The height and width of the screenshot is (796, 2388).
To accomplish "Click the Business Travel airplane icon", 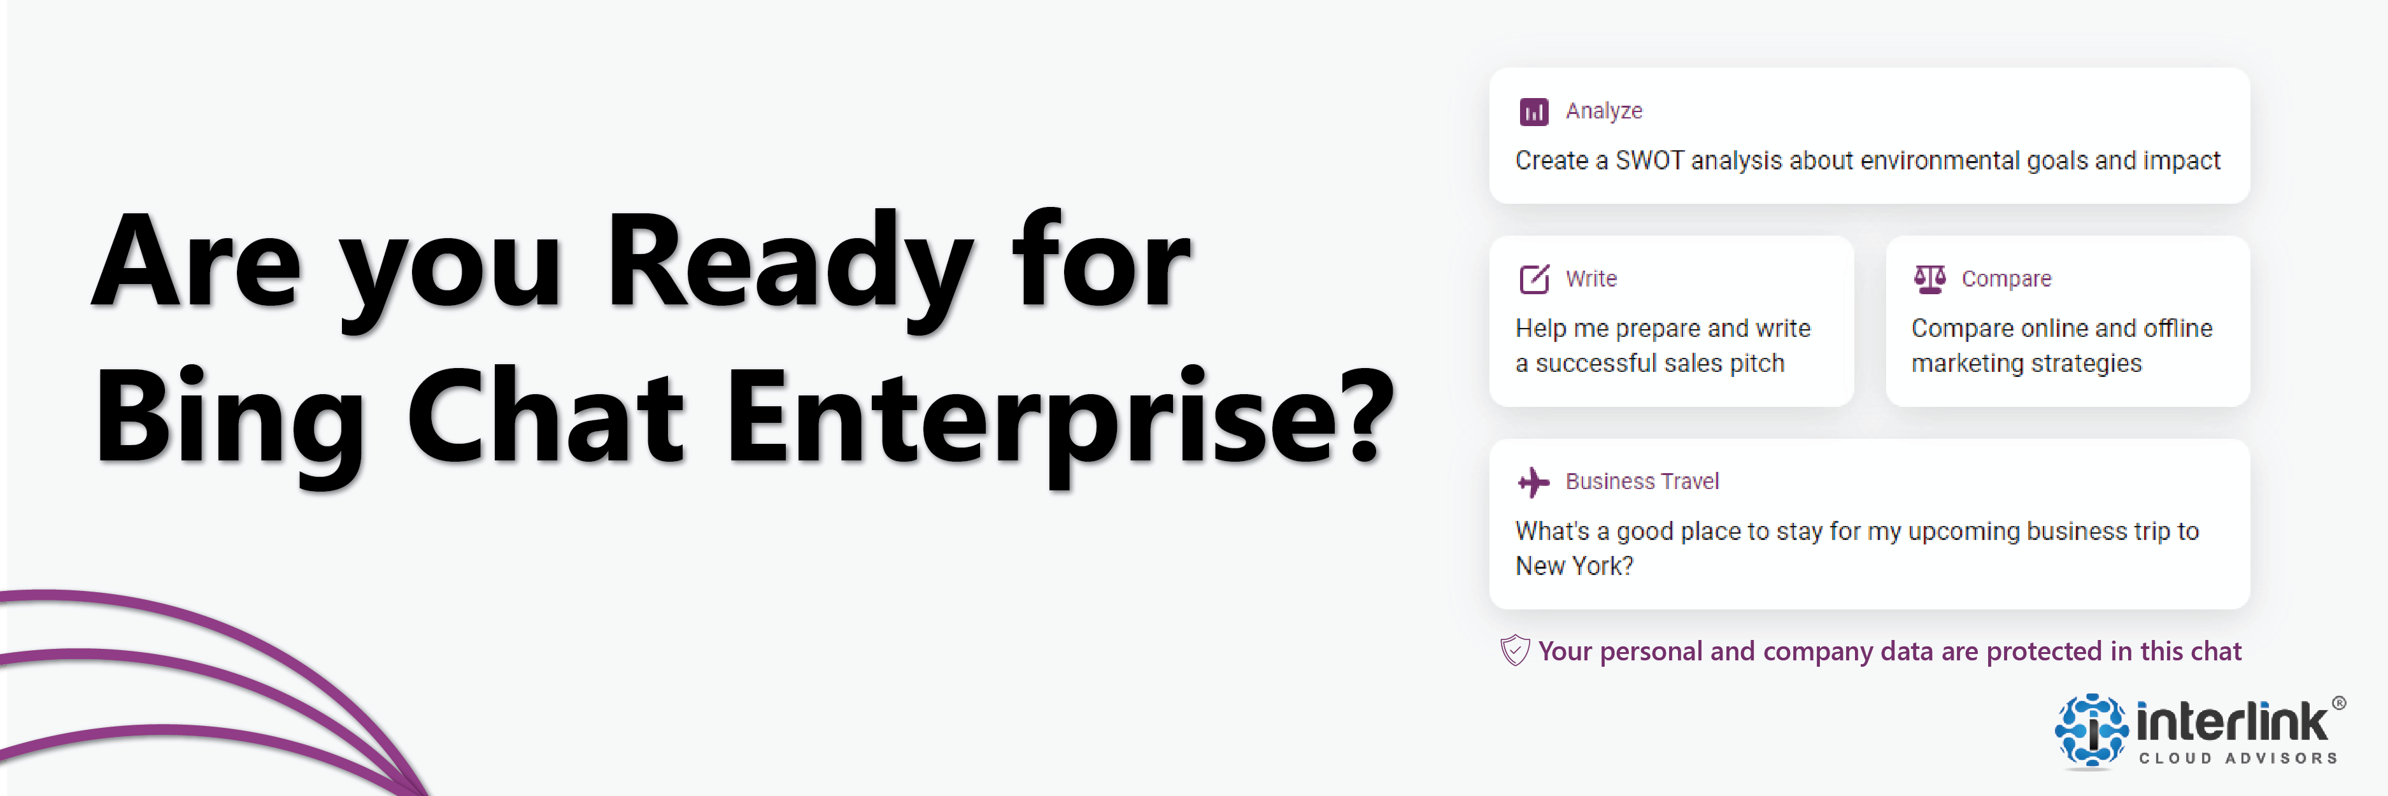I will click(x=1533, y=482).
